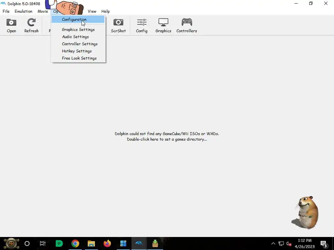Viewport: 334px width, 250px height.
Task: Take a screenshot with the ScrShot icon
Action: click(x=118, y=25)
